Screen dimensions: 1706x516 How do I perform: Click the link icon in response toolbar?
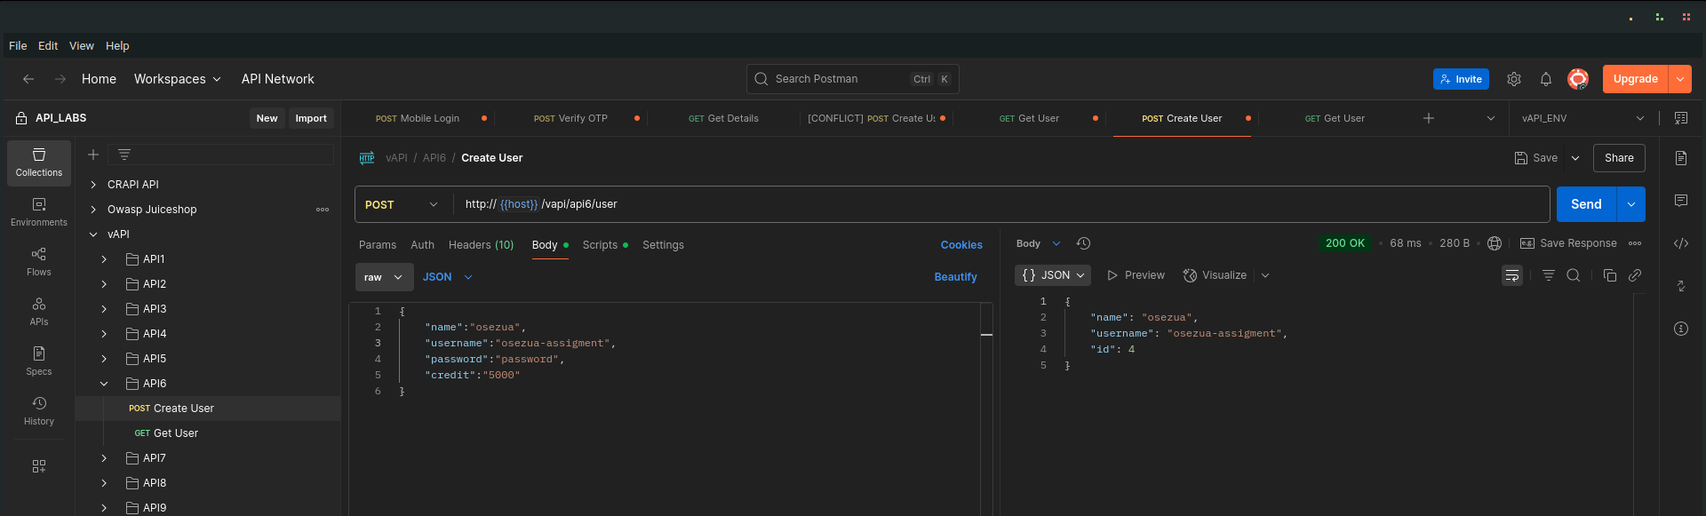point(1635,275)
